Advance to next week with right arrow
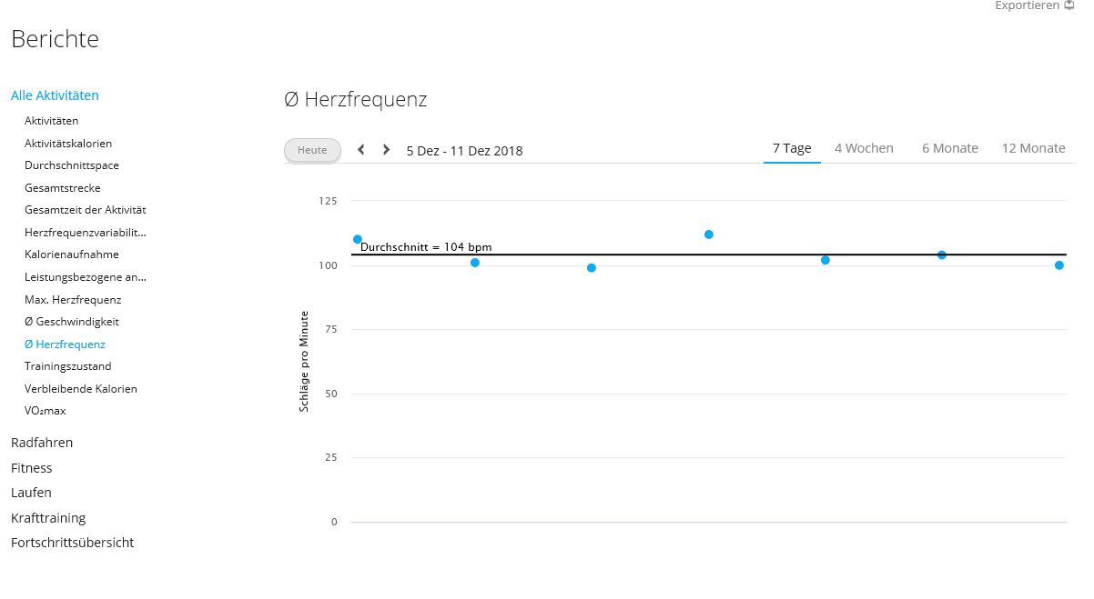The height and width of the screenshot is (599, 1094). [x=386, y=150]
